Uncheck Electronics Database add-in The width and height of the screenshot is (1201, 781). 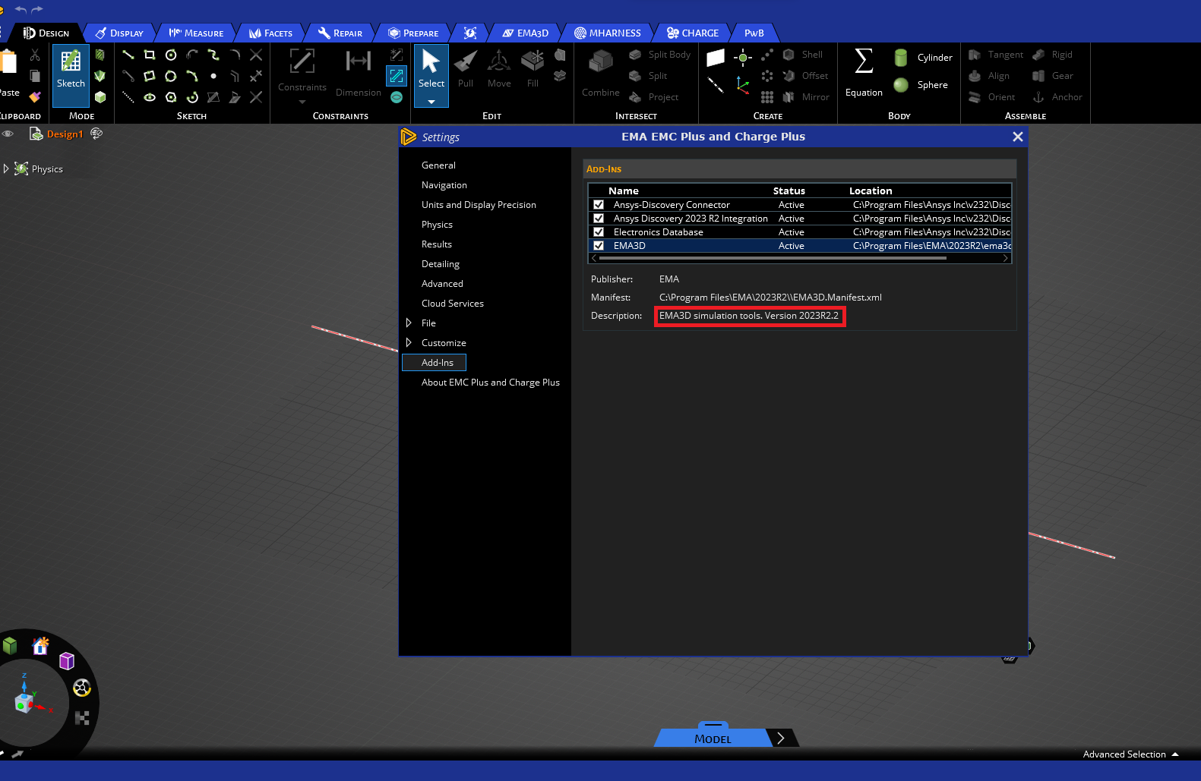[599, 232]
